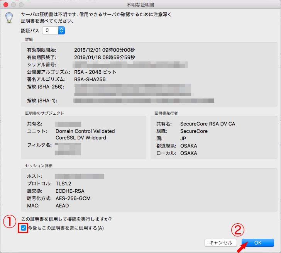The height and width of the screenshot is (253, 281).
Task: Click the AEAD MAC value
Action: [x=62, y=205]
